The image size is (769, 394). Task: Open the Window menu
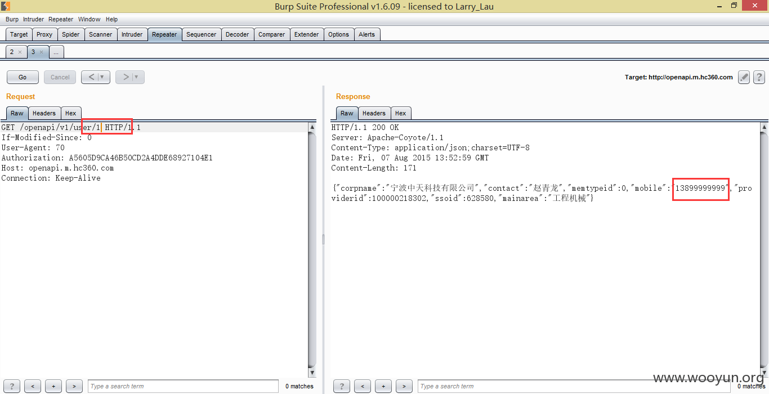tap(90, 19)
